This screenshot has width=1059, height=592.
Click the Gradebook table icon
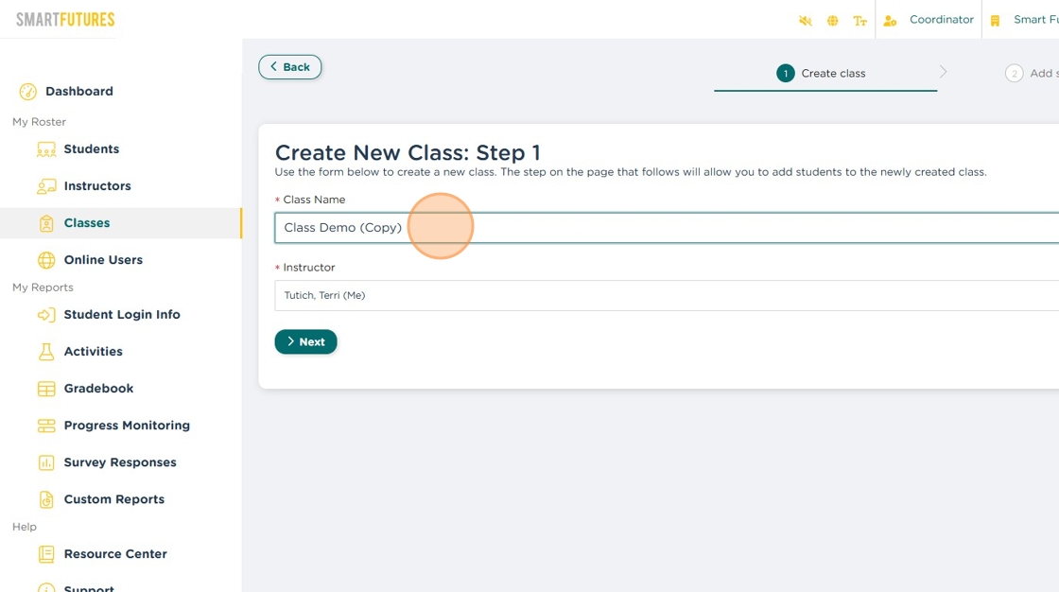46,389
